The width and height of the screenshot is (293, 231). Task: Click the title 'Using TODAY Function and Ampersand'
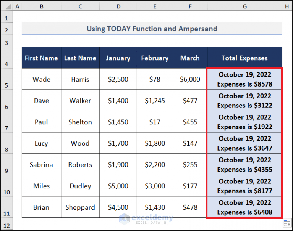click(x=152, y=29)
